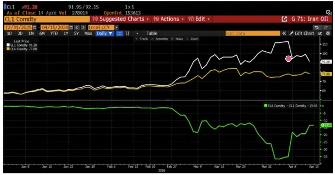Viewport: 335px width, 175px height.
Task: Click the Edit Chart button
Action: (302, 33)
